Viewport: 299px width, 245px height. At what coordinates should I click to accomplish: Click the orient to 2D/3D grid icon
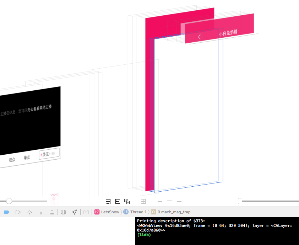coord(143,201)
